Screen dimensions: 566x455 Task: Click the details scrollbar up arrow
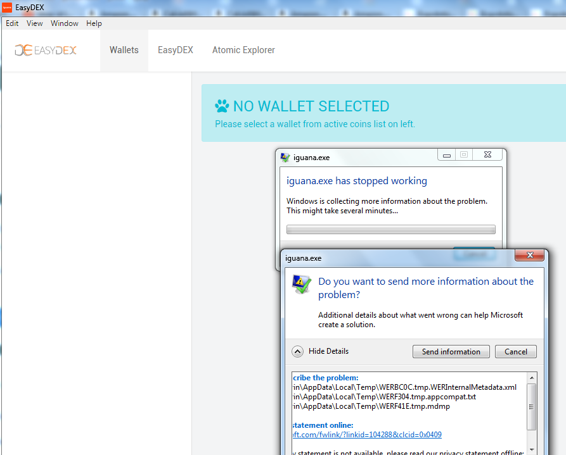(x=531, y=378)
